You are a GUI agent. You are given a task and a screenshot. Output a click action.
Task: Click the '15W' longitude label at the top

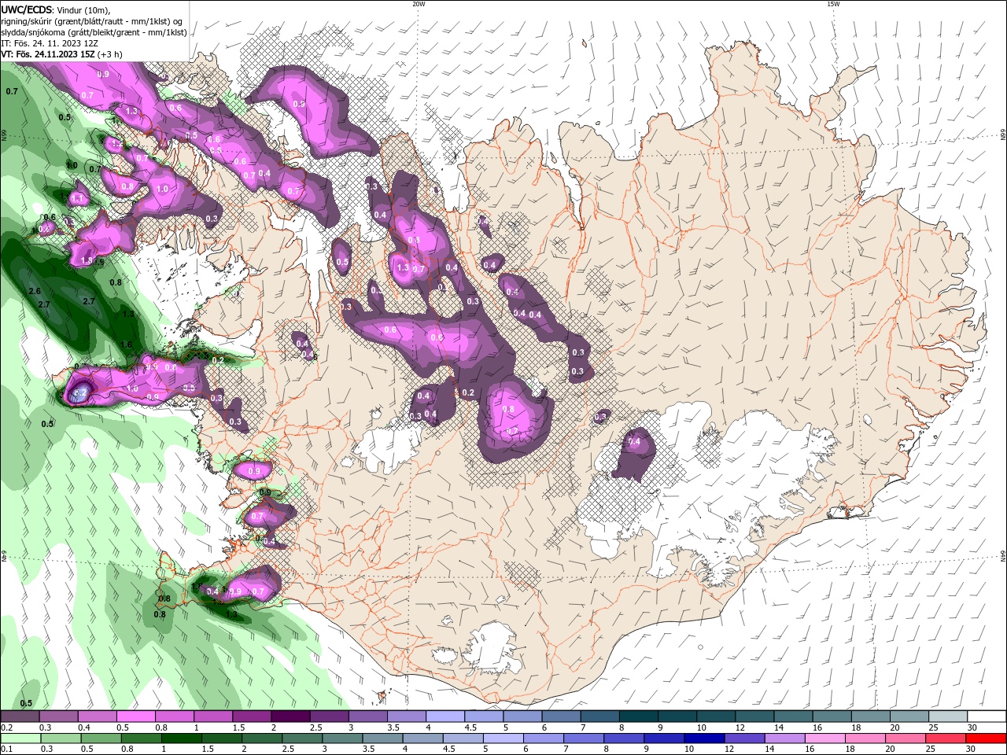pos(833,4)
